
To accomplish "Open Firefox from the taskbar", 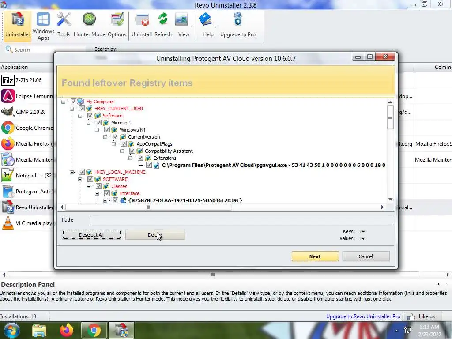I will [x=67, y=330].
